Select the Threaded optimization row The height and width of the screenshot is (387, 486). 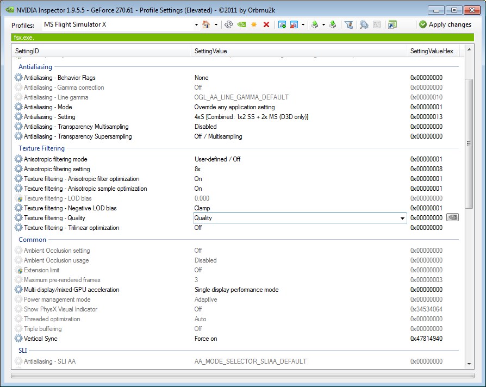[235, 319]
